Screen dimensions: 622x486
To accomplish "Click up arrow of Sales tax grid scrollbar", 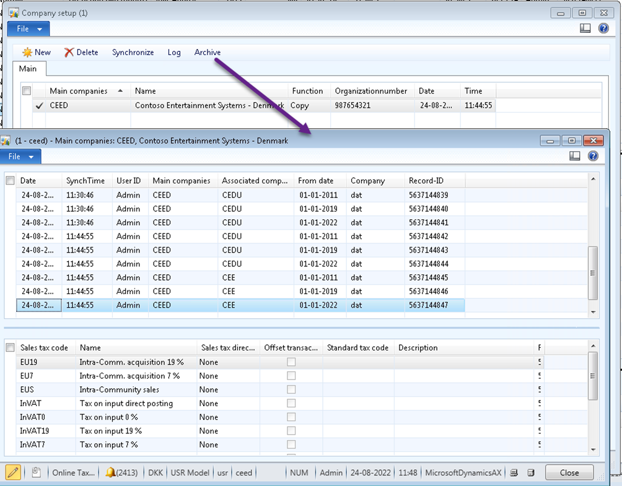I will pyautogui.click(x=593, y=346).
